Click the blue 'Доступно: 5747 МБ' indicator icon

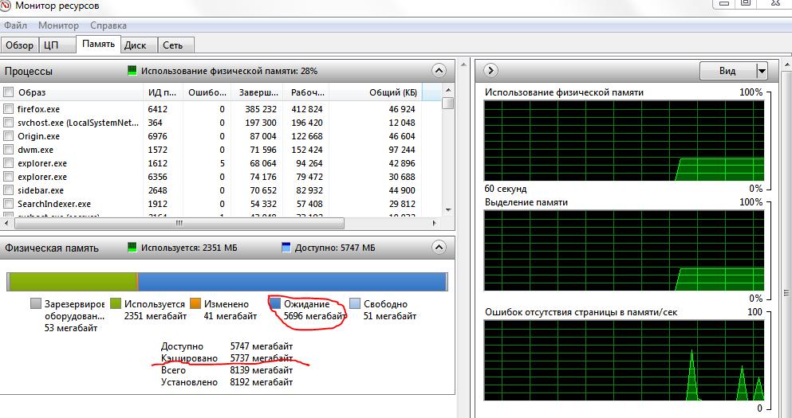click(x=286, y=248)
